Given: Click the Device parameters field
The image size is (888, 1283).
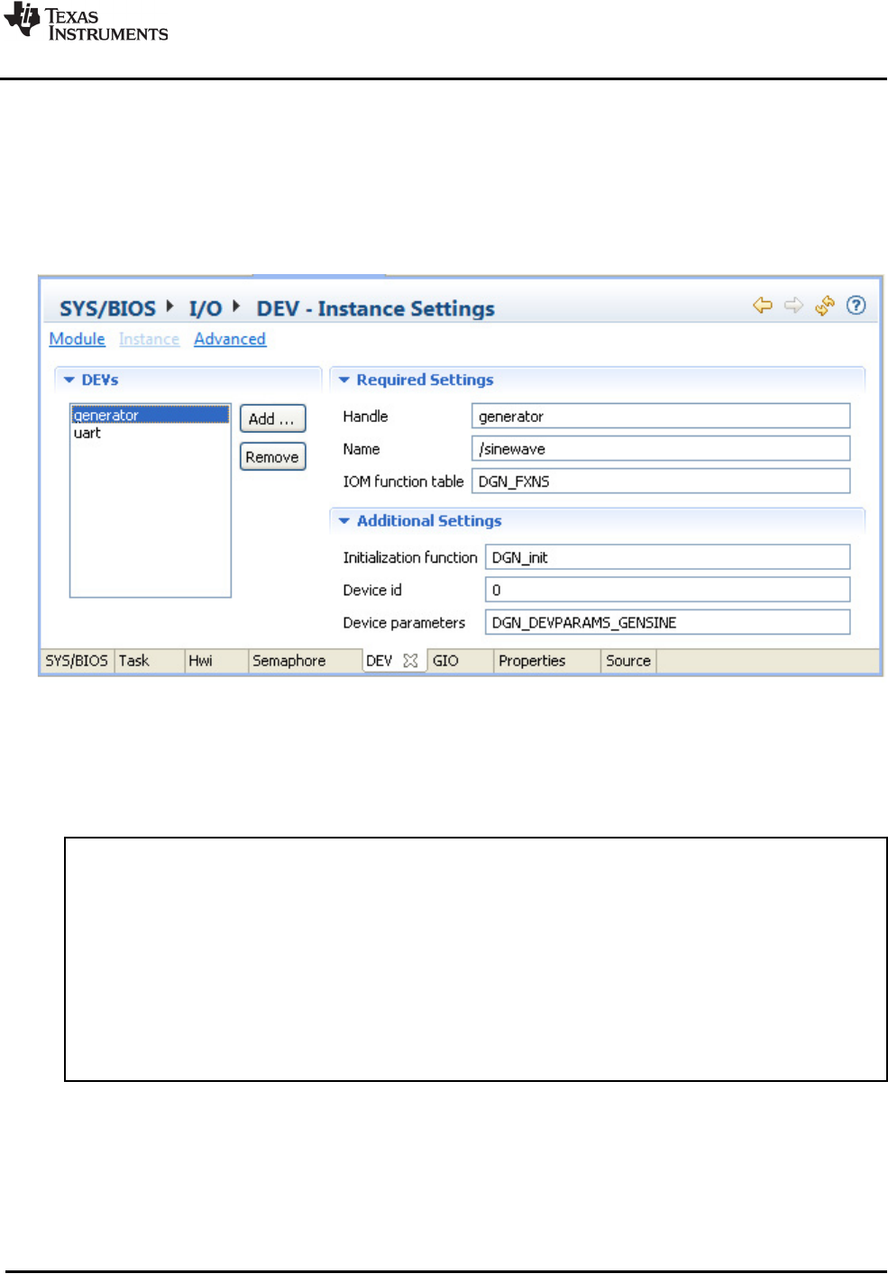Looking at the screenshot, I should [x=668, y=622].
